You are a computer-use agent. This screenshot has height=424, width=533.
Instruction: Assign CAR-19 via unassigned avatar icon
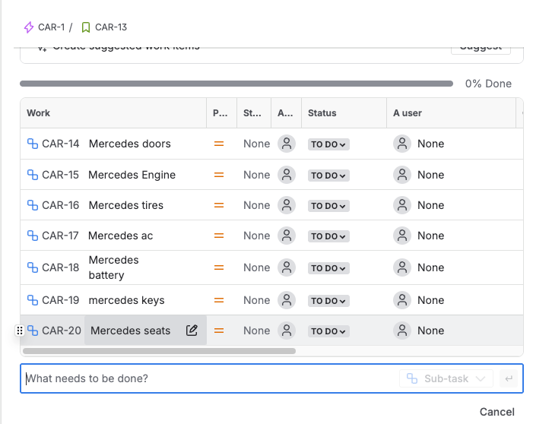[x=287, y=300]
